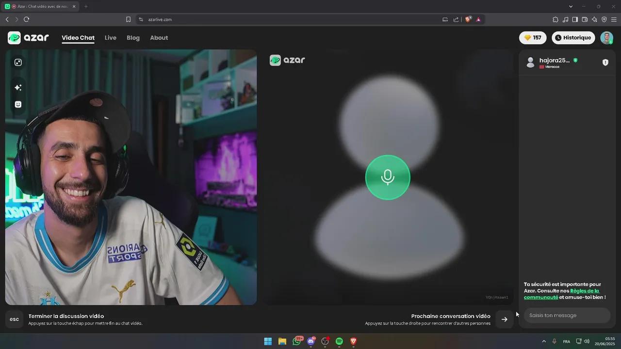Open Brave Rewards triangle icon
Viewport: 621px width, 349px height.
[x=478, y=19]
